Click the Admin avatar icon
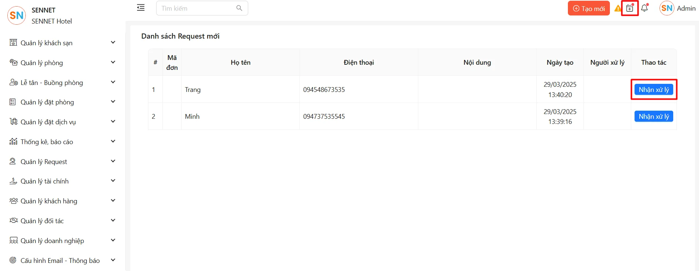This screenshot has width=699, height=271. click(667, 8)
